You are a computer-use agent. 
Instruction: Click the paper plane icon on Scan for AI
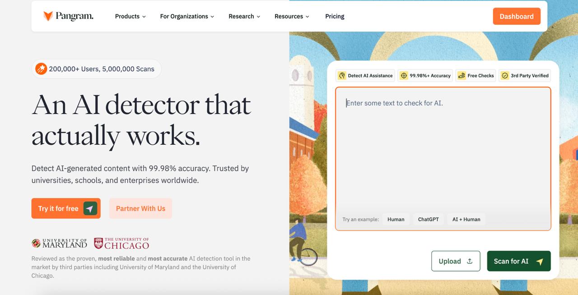540,261
